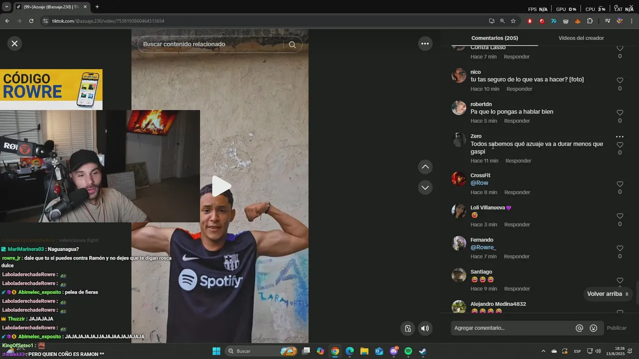Show hidden system tray icons

pos(543,351)
